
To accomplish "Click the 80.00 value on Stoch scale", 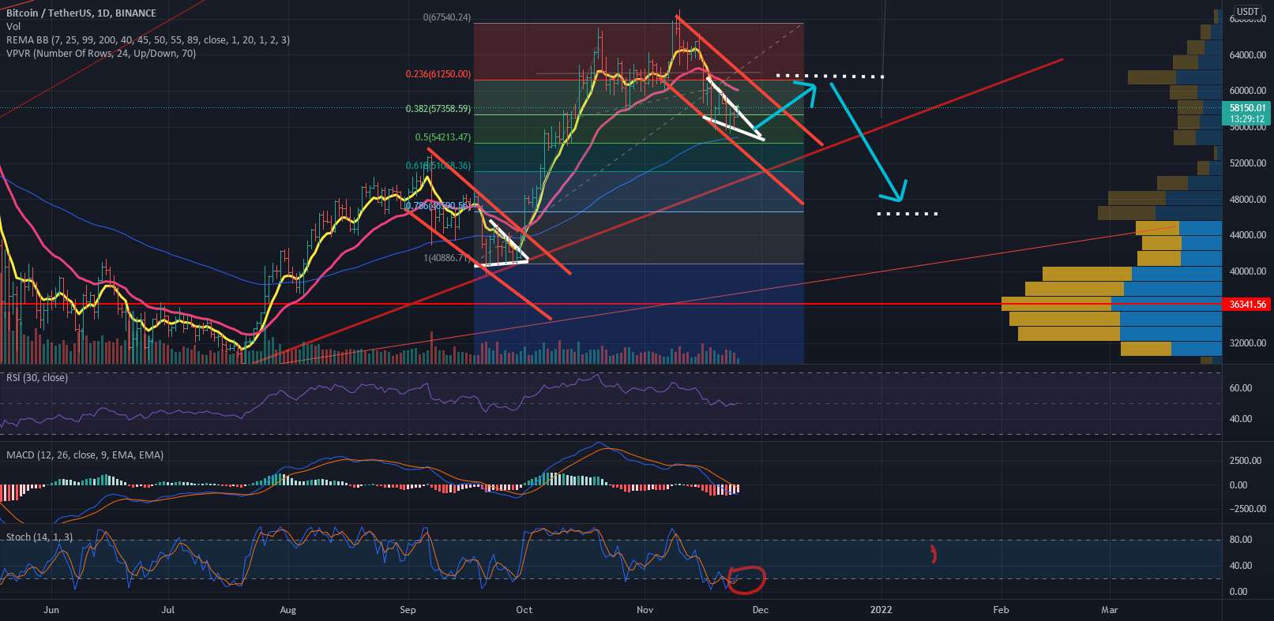I will click(1241, 540).
